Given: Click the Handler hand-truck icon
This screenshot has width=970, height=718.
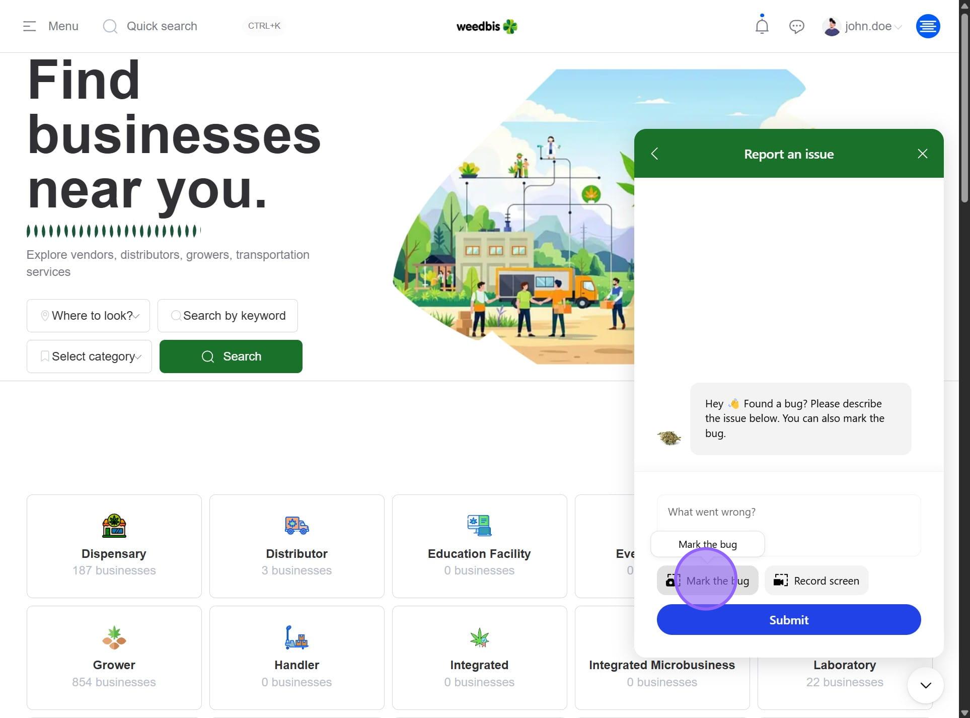Looking at the screenshot, I should [296, 637].
